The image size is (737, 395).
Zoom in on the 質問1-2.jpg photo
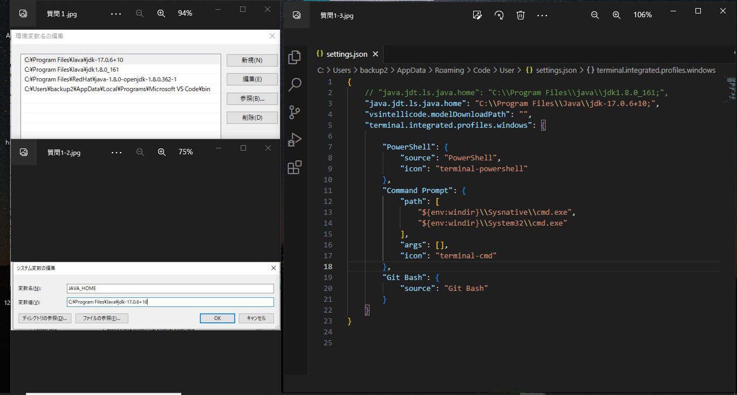pyautogui.click(x=161, y=152)
